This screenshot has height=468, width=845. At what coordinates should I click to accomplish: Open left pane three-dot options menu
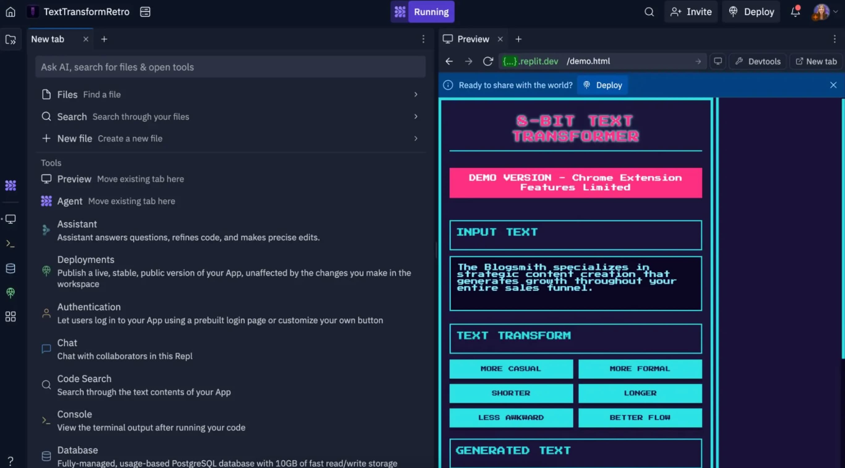[x=423, y=39]
